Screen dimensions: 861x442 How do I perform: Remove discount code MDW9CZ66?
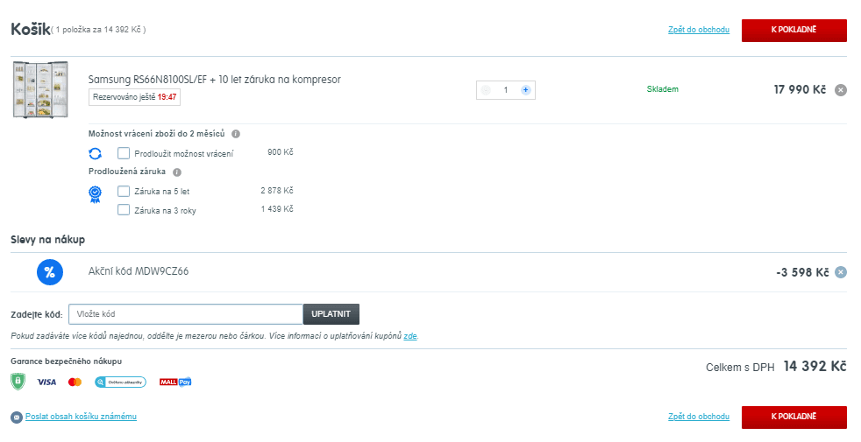(841, 272)
